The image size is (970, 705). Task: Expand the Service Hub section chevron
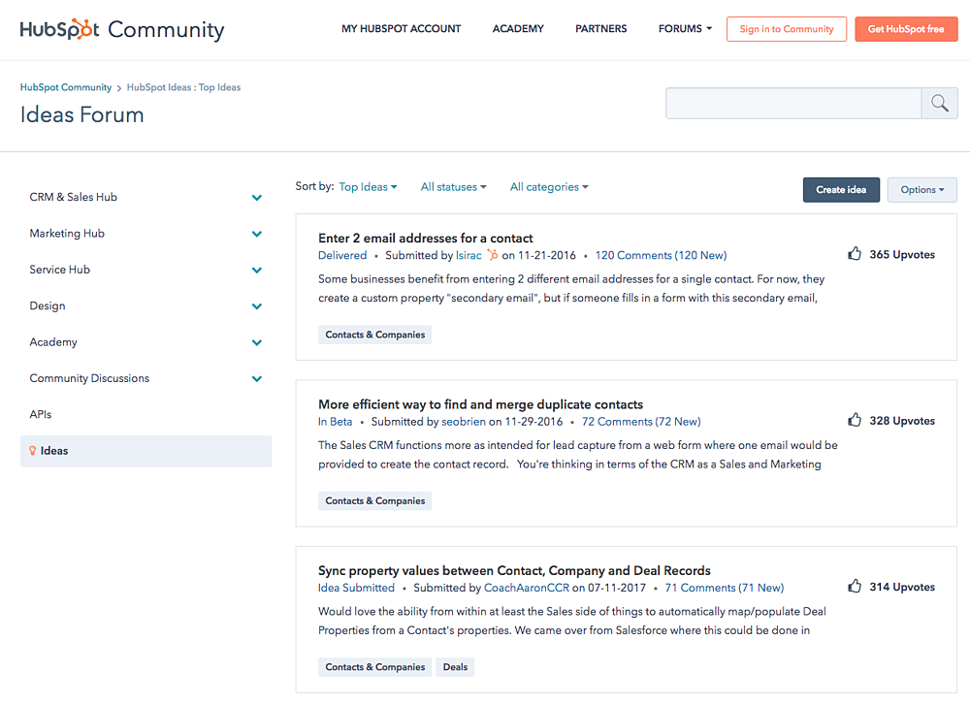(257, 271)
